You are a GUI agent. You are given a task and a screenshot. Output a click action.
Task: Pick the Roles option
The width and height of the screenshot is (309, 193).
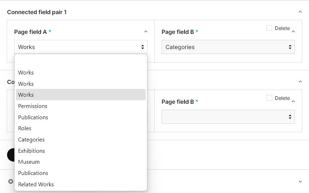(x=25, y=128)
